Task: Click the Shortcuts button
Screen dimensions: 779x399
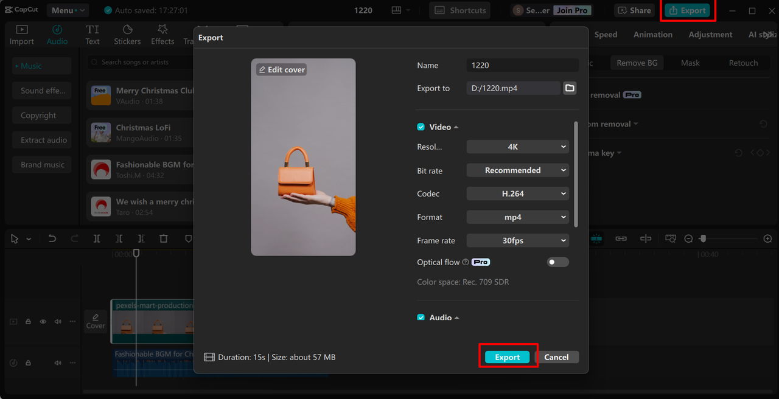Action: [461, 10]
